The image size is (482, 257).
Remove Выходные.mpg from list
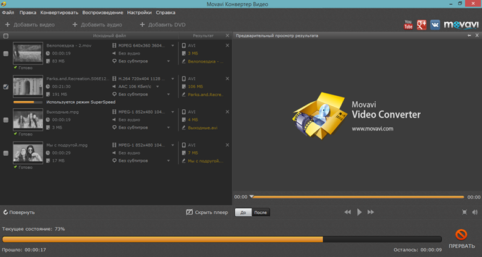tap(227, 112)
